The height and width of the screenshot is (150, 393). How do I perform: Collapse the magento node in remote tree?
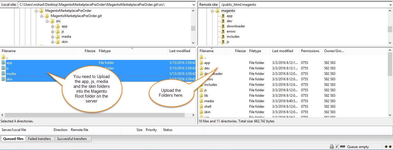212,11
